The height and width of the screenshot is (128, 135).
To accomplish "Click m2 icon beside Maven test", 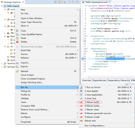I will (81, 121).
